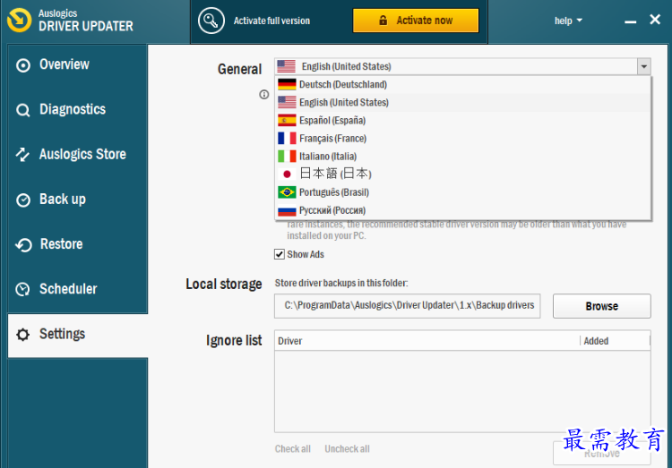Click the Restore circular arrow icon
The height and width of the screenshot is (468, 672).
23,245
